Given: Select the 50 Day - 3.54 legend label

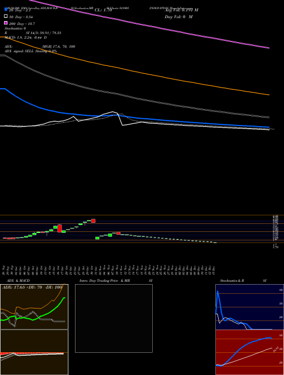Looking at the screenshot, I should coord(21,17).
